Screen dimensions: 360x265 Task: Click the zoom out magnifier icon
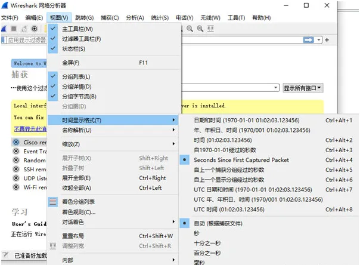(x=190, y=29)
